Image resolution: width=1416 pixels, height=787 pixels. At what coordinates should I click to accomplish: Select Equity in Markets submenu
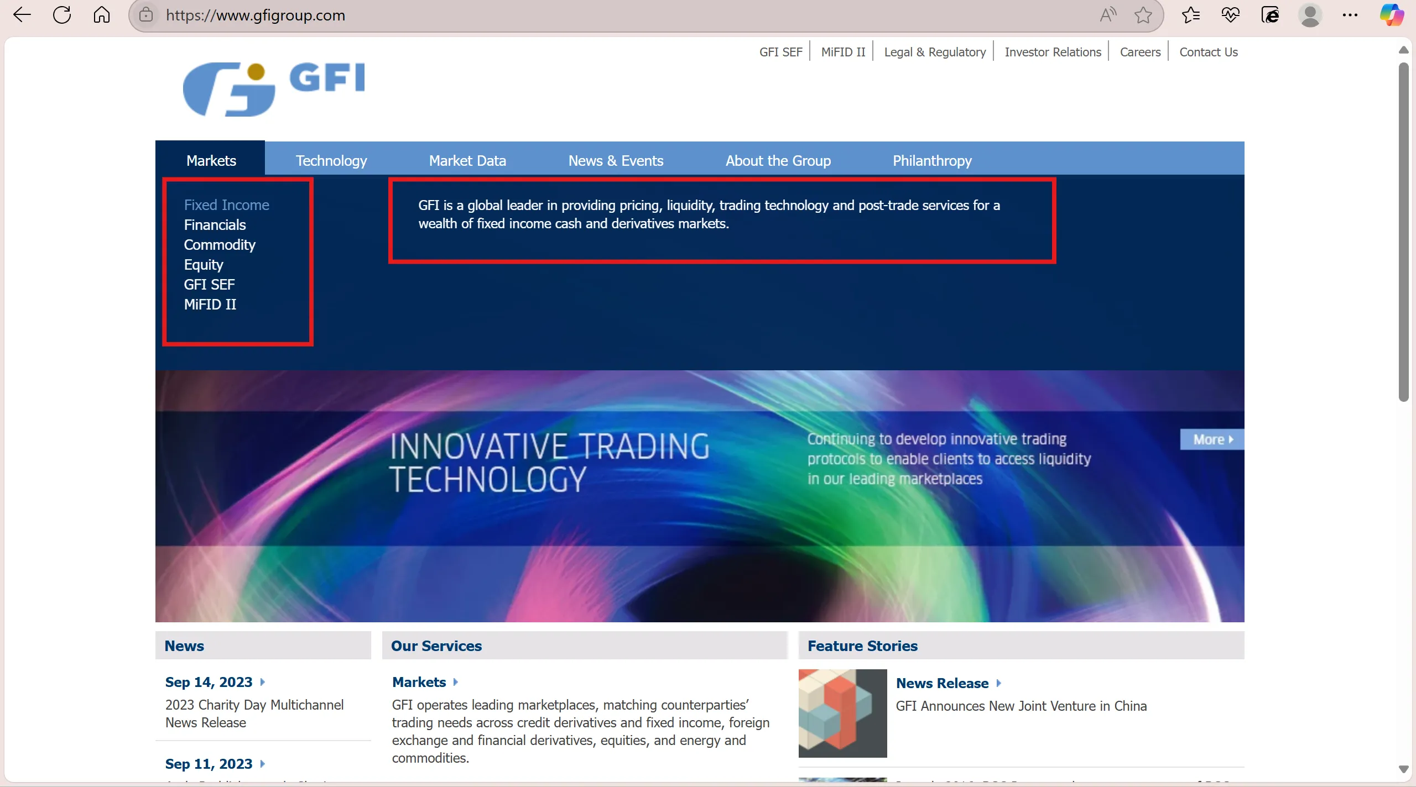[204, 265]
